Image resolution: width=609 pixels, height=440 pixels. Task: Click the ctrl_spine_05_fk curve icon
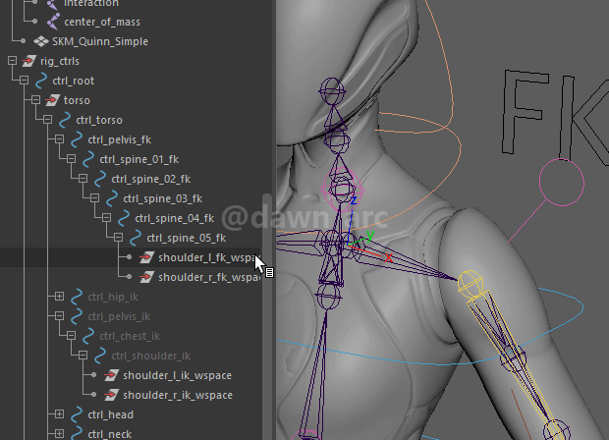pos(136,238)
